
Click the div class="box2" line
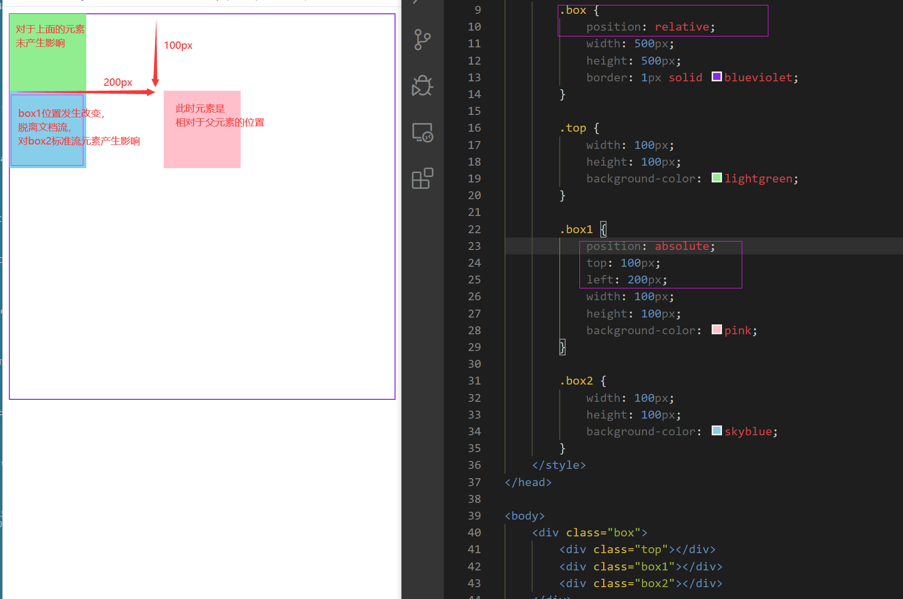641,583
